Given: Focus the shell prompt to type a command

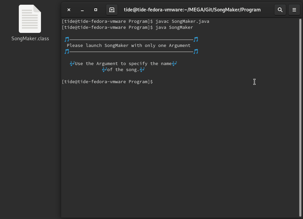Looking at the screenshot, I should (x=158, y=81).
